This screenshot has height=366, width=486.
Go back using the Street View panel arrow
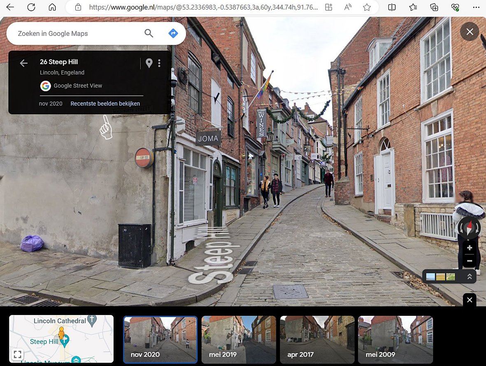pos(24,63)
